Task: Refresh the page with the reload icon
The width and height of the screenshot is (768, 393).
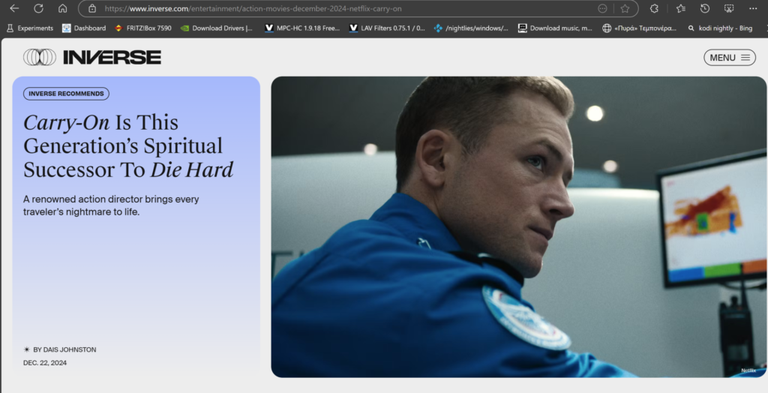Action: [38, 8]
